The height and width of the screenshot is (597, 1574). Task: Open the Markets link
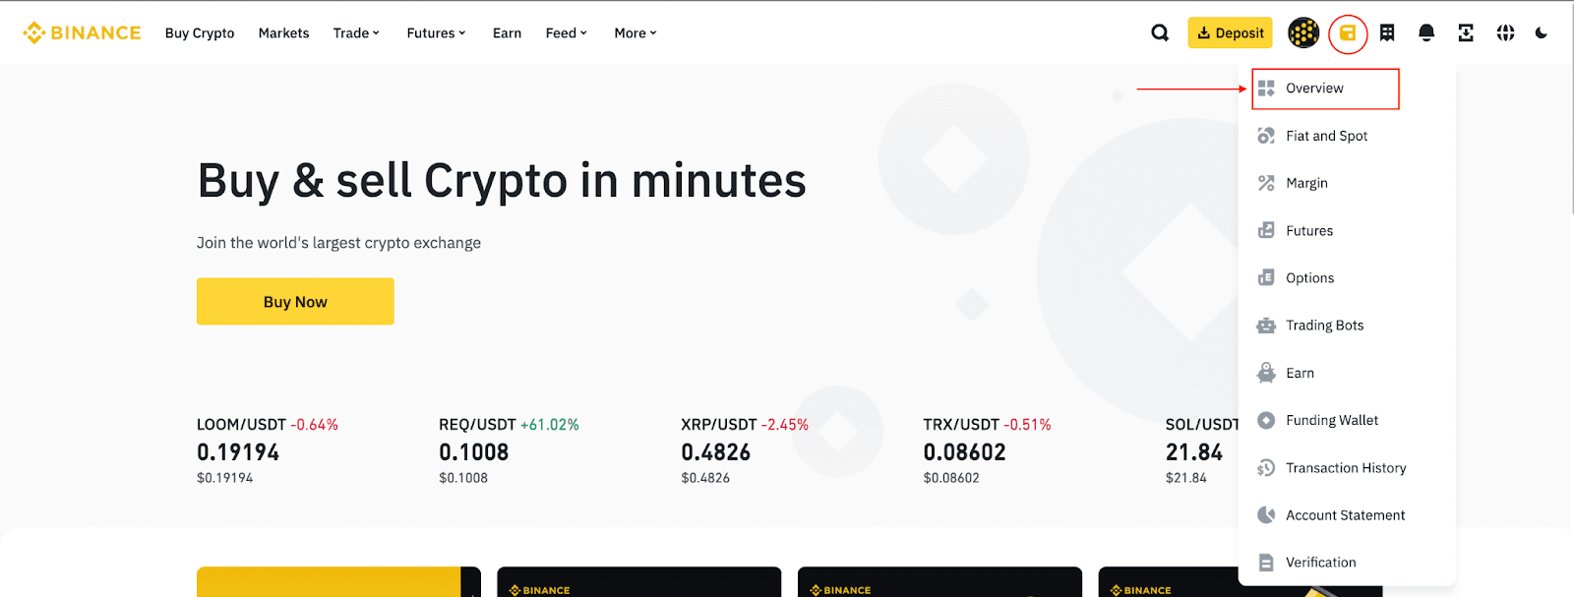pyautogui.click(x=283, y=33)
